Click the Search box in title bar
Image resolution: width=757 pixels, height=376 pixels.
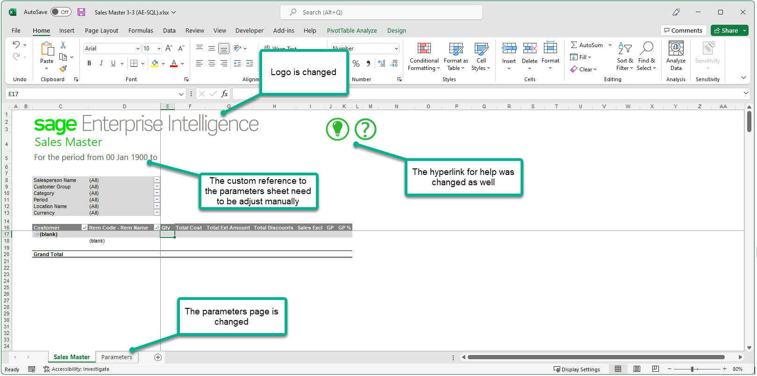[x=381, y=13]
